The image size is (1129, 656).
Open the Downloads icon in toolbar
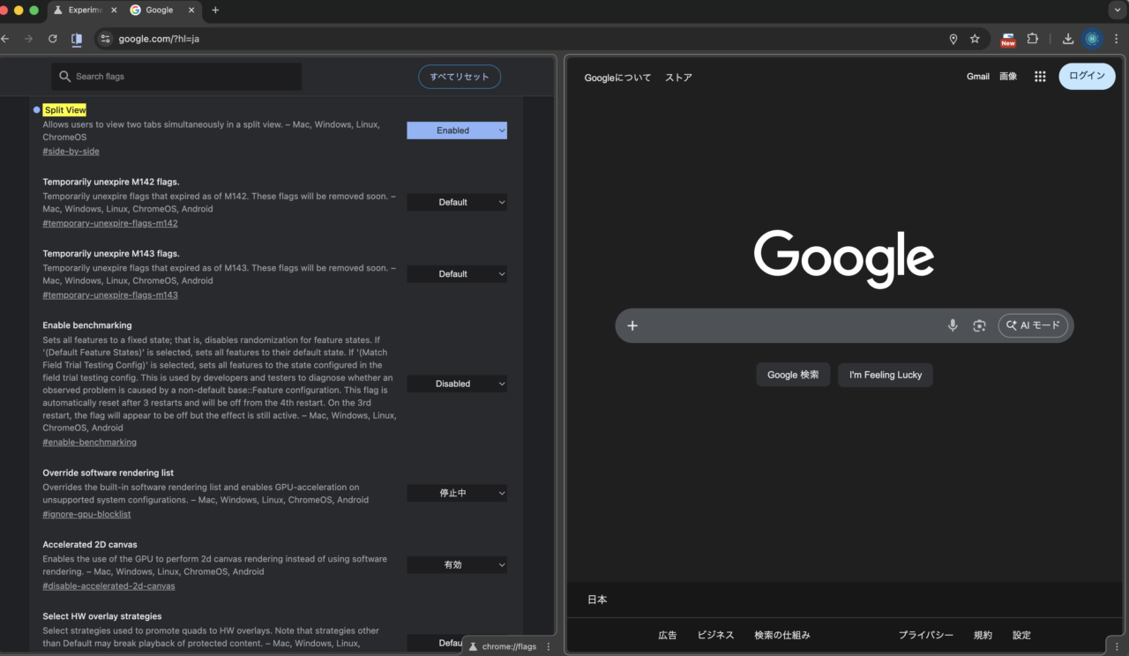coord(1067,39)
